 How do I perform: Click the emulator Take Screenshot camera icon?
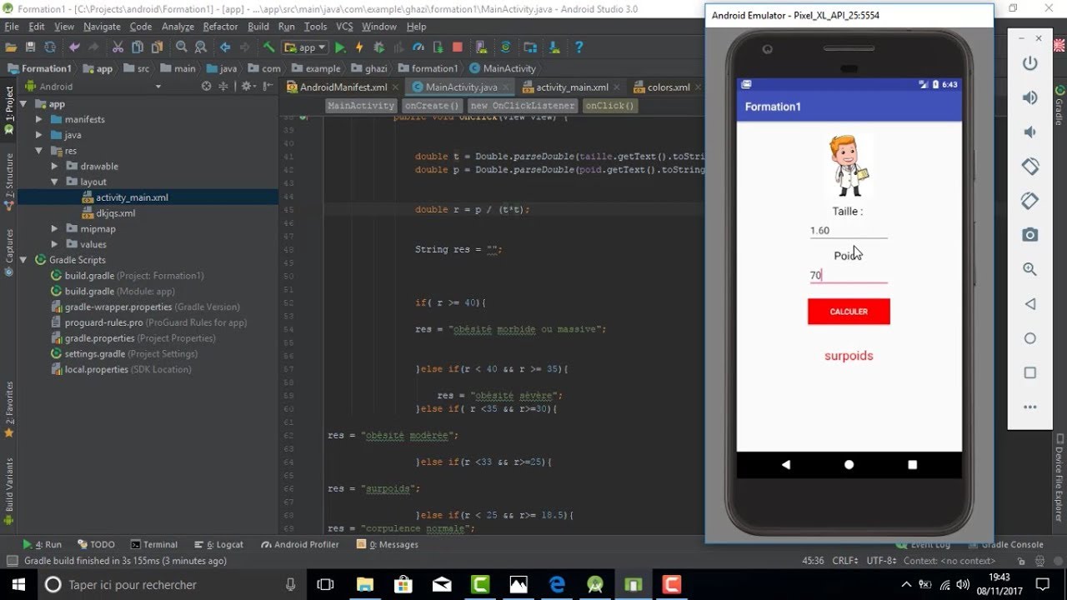tap(1030, 235)
